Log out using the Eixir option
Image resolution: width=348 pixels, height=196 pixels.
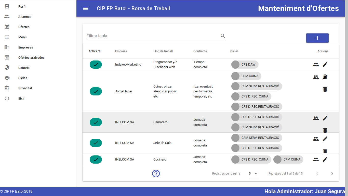[x=21, y=99]
